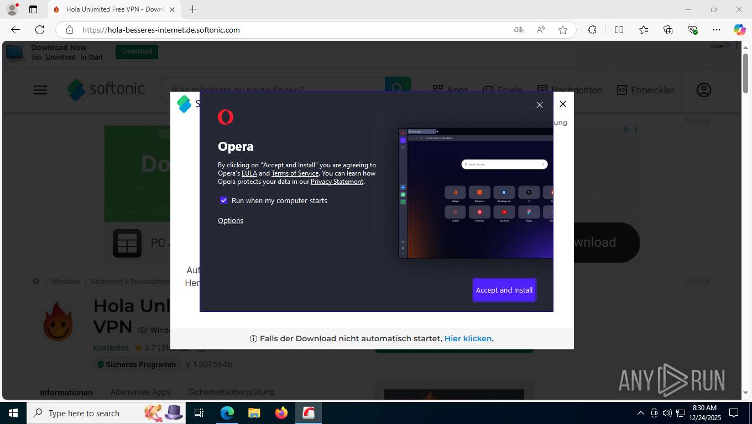Close the Hola Unlimited Free VPN tab
The image size is (752, 424).
[x=172, y=9]
